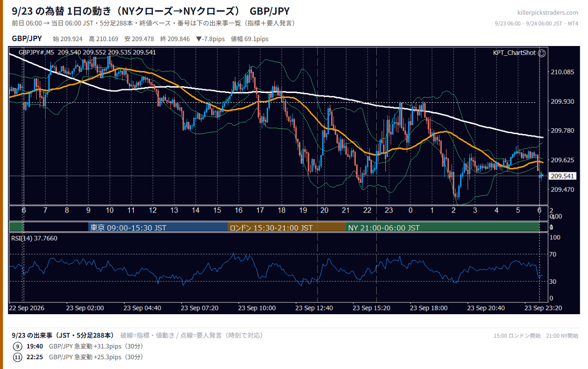588x369 pixels.
Task: Click the smiley face icon beside KPT_ChartShot
Action: [x=542, y=53]
